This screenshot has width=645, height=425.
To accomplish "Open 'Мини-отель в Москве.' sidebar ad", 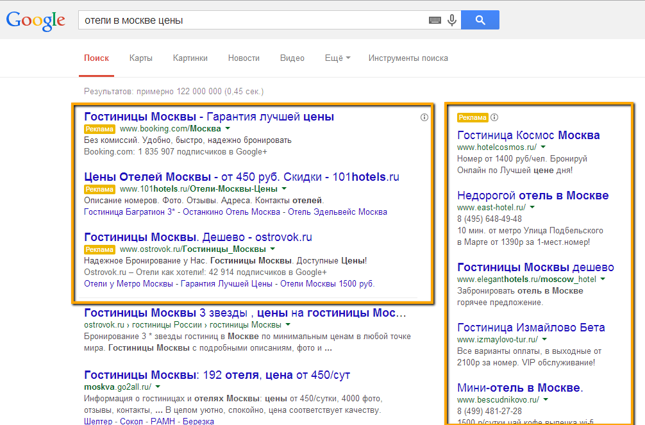I will (520, 388).
